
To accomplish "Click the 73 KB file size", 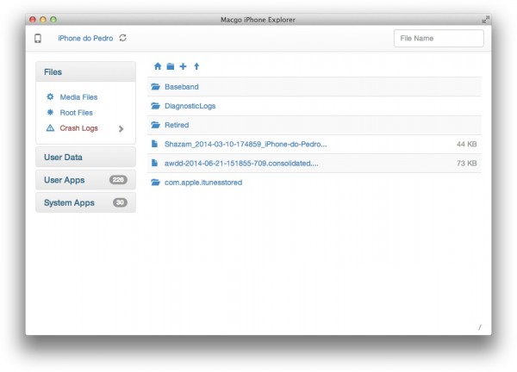I will click(466, 163).
